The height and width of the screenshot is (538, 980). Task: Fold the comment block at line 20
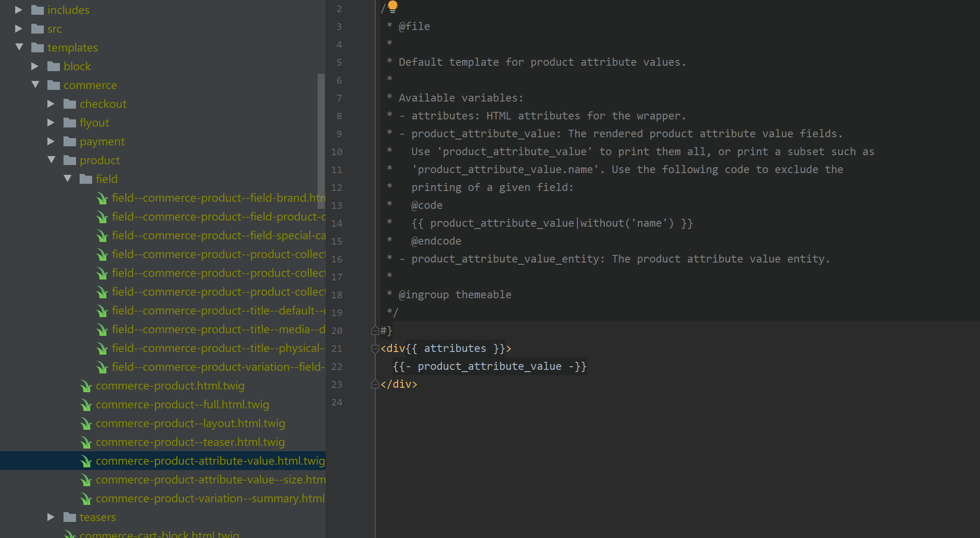(375, 330)
